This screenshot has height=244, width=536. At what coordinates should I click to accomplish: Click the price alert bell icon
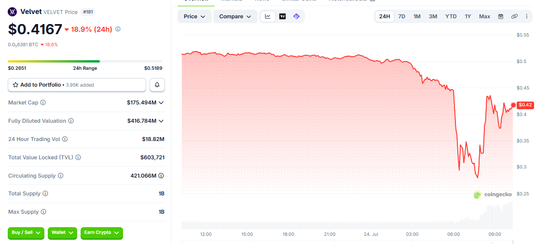coord(157,85)
